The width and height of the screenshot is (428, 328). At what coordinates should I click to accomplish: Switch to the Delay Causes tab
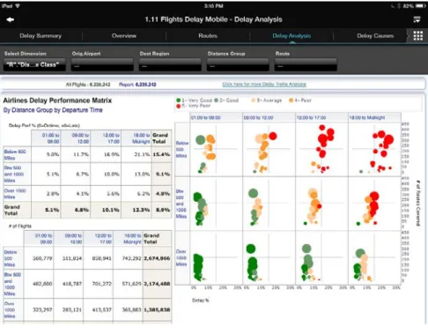click(x=375, y=36)
